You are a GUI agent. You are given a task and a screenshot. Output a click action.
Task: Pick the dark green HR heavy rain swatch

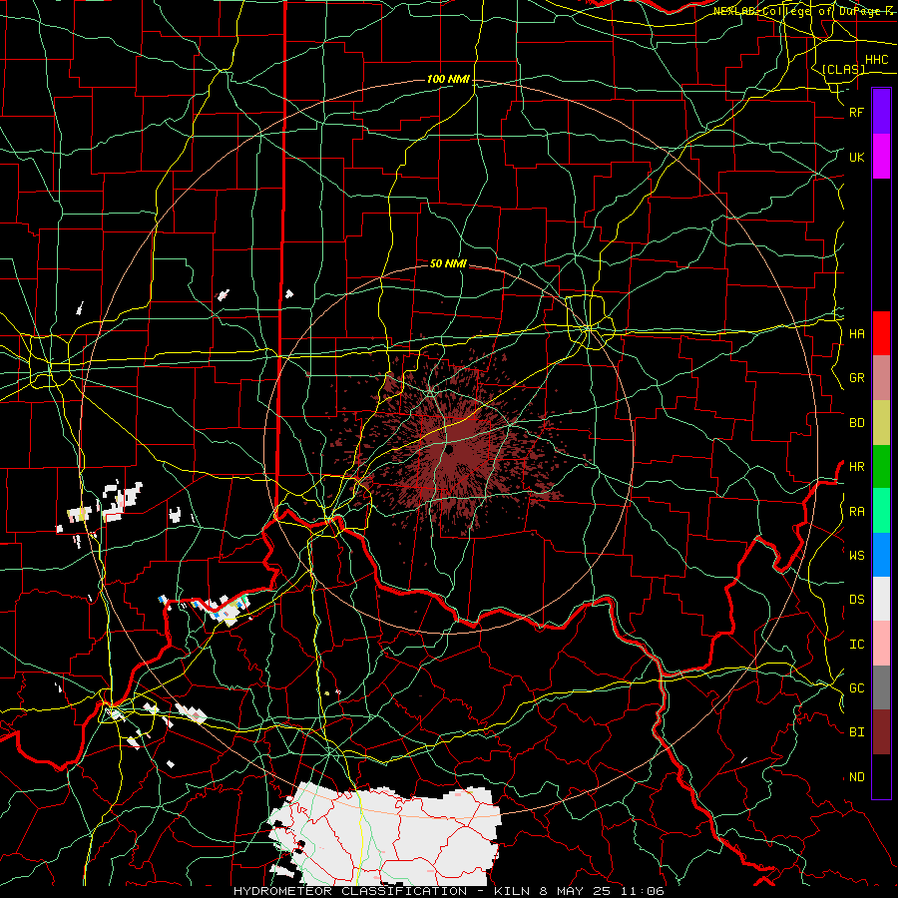pyautogui.click(x=881, y=466)
